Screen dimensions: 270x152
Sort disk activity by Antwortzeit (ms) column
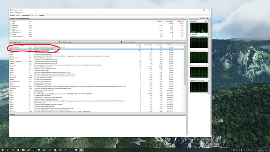click(180, 45)
